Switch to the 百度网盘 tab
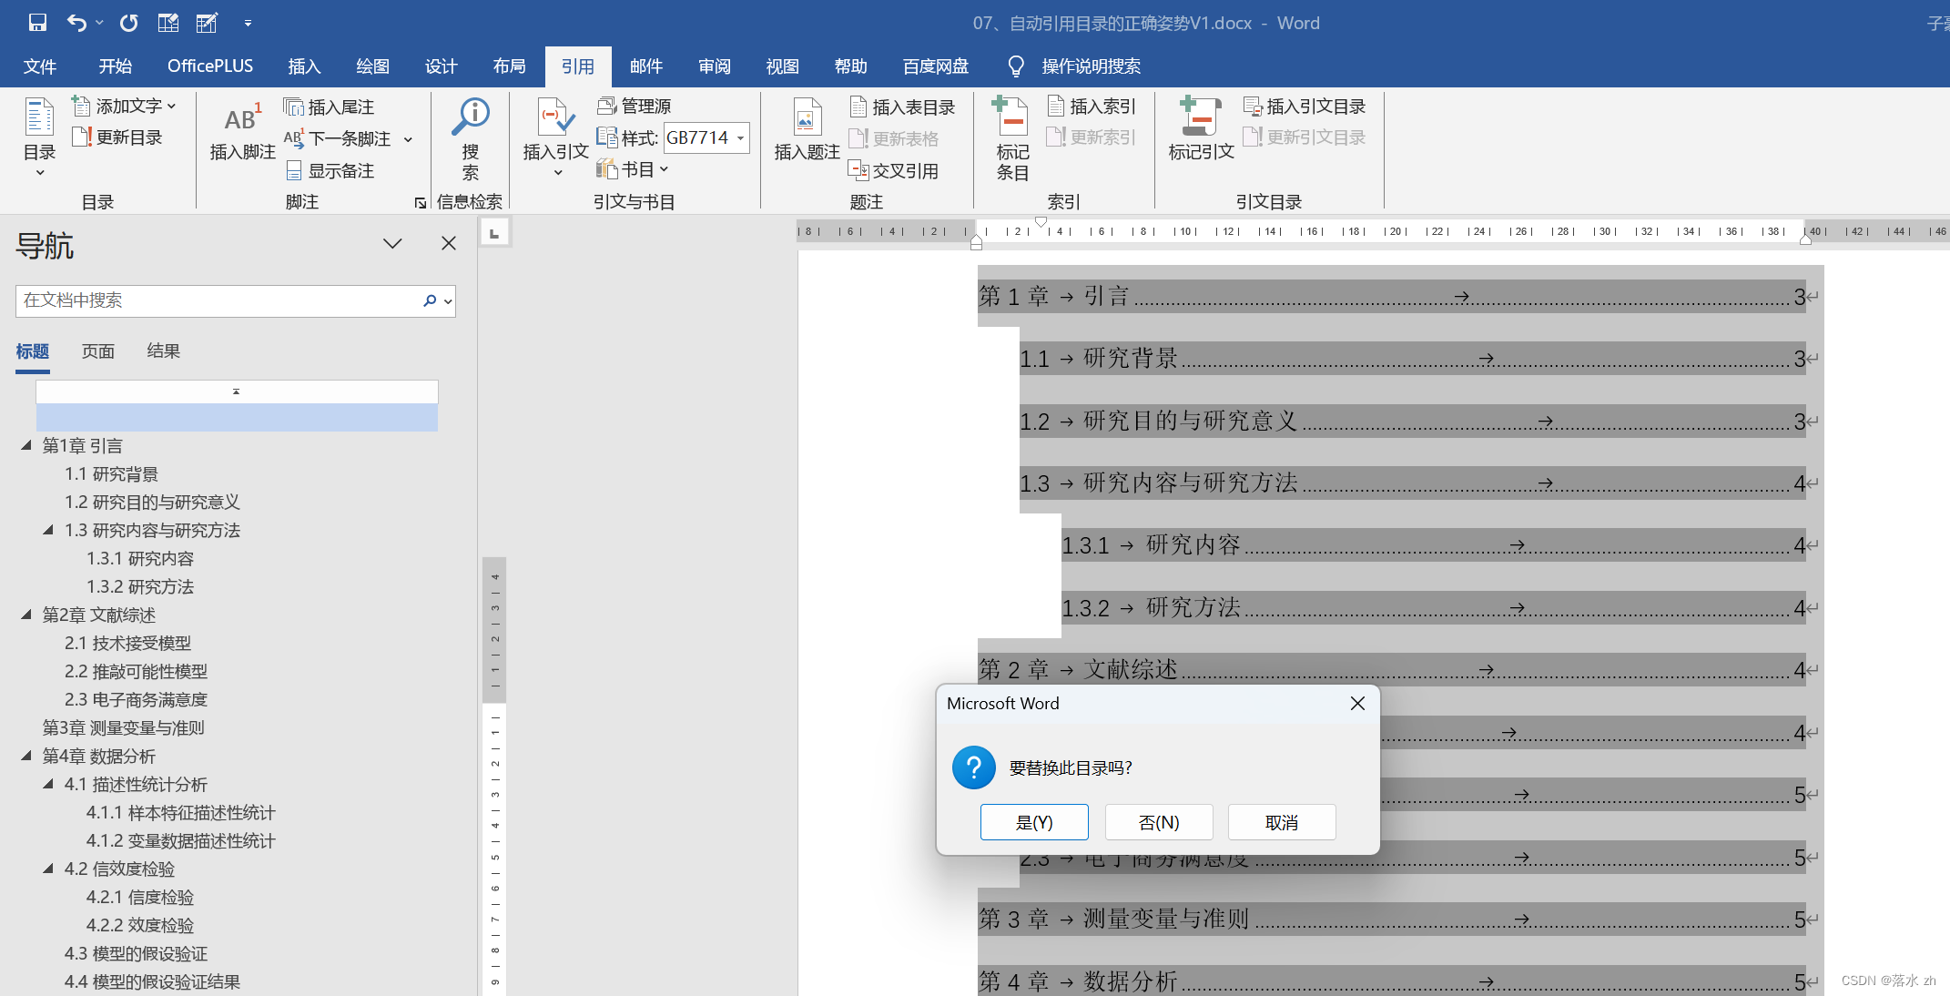This screenshot has width=1950, height=996. (936, 66)
